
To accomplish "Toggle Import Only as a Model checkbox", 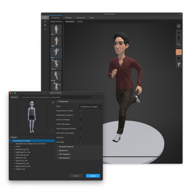I will (80, 111).
